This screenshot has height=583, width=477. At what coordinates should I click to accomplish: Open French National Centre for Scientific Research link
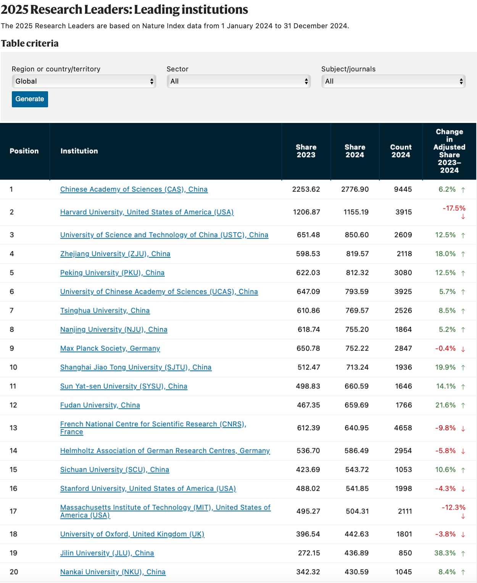153,428
